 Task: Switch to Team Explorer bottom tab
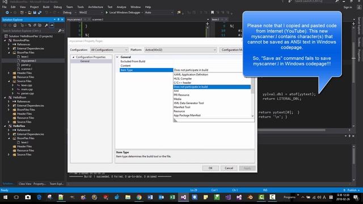(x=56, y=184)
